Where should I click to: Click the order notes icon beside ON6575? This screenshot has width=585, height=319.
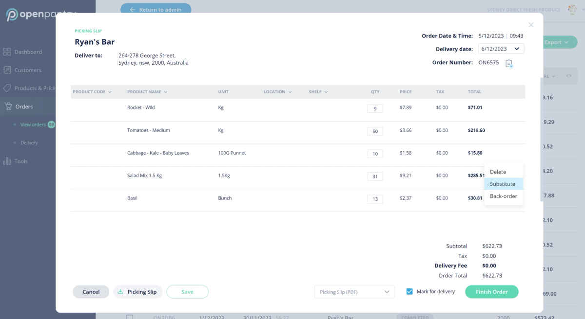[x=509, y=64]
